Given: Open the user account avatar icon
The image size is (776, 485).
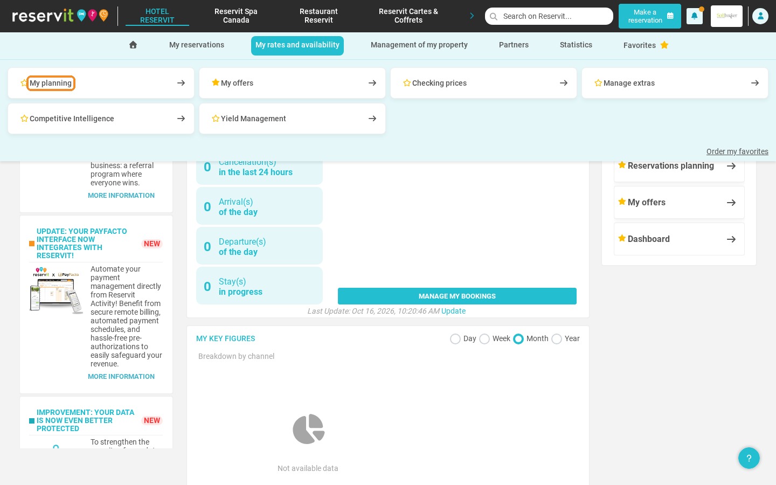Looking at the screenshot, I should pyautogui.click(x=760, y=16).
